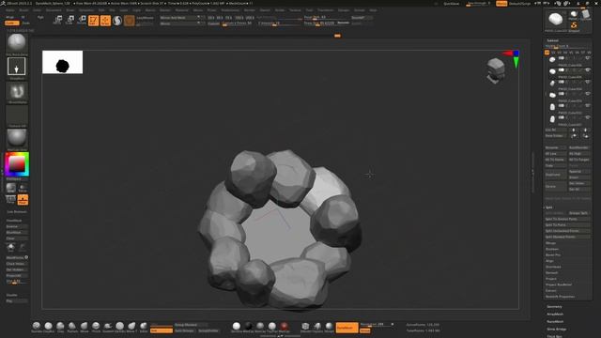Pick the first brush sphere in bottom shelf
Screen dimensions: 601x338
pos(37,326)
